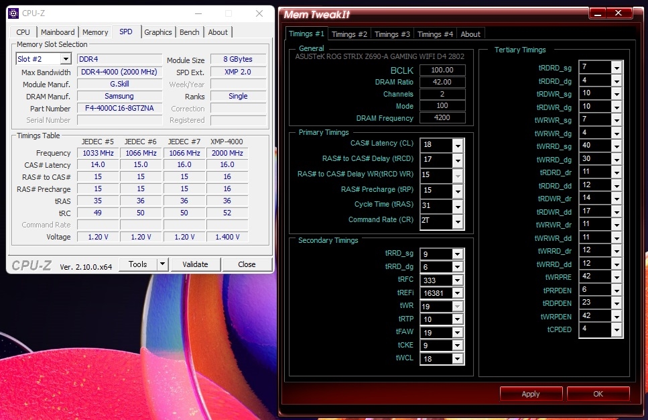Switch to the Mainboard tab in CPU-Z

pos(58,32)
